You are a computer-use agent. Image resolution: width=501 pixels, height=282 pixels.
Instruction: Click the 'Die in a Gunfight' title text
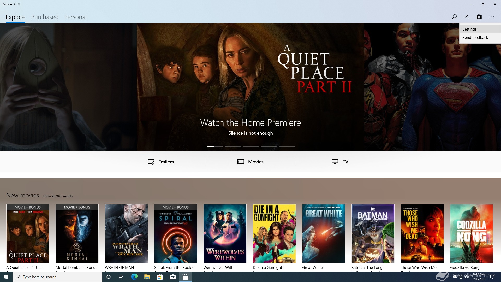(x=267, y=268)
